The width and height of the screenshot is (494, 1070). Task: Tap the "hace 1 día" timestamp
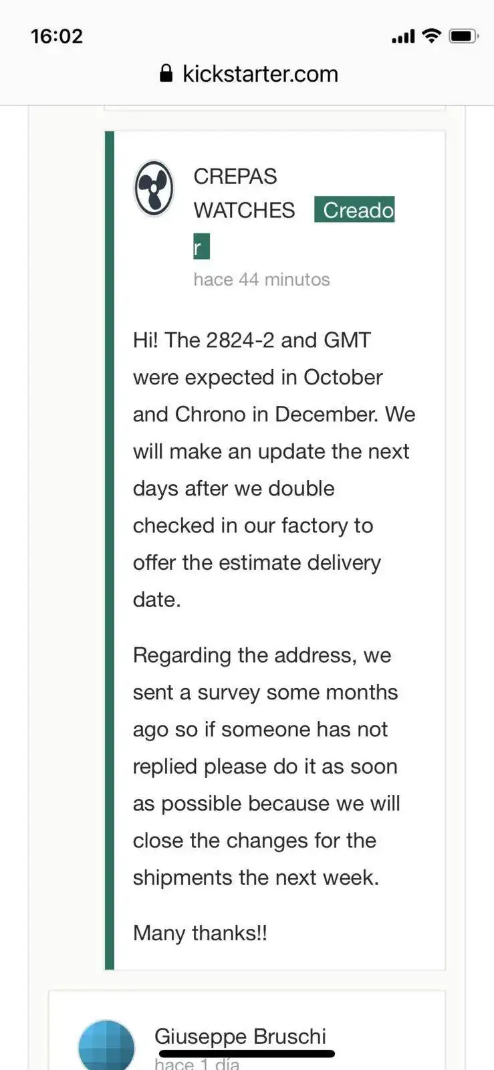(x=197, y=1063)
